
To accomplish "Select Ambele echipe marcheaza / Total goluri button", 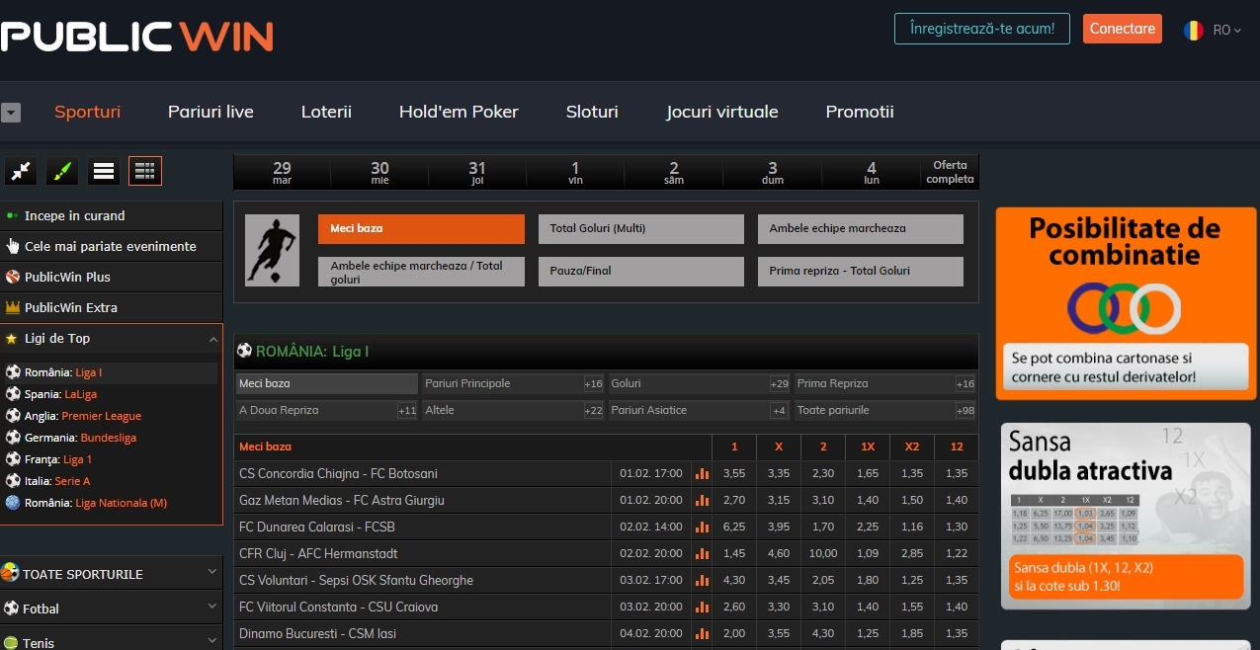I will coord(421,272).
